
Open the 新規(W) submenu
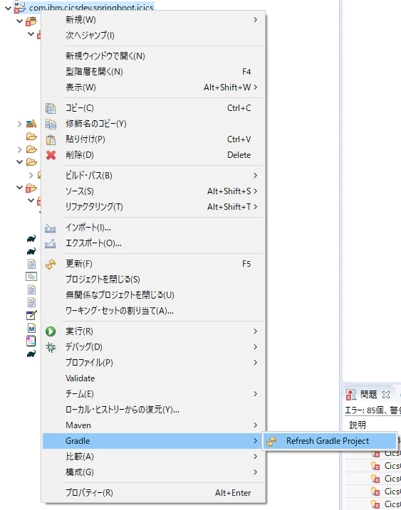coord(153,20)
